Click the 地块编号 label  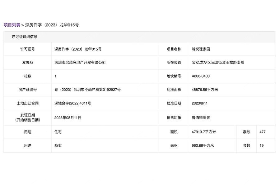click(x=174, y=76)
